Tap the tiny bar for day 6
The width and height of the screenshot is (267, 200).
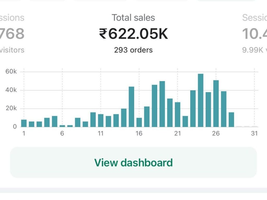tap(62, 126)
